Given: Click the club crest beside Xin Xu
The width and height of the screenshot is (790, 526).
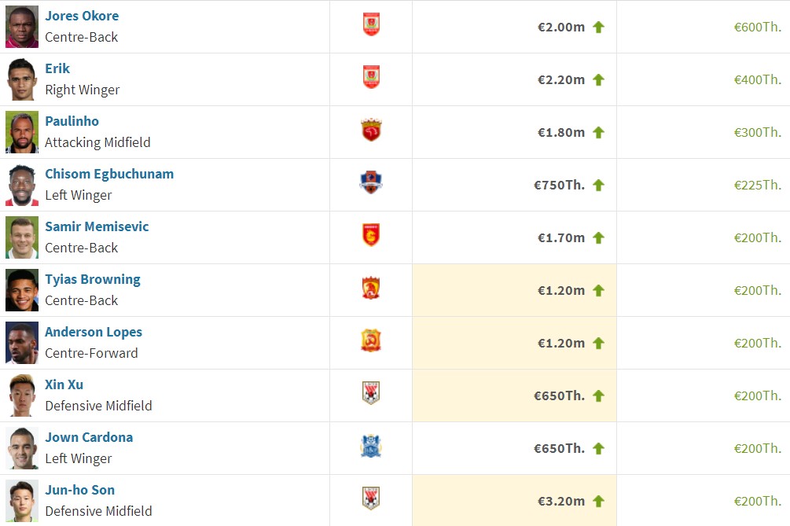Looking at the screenshot, I should pyautogui.click(x=371, y=393).
